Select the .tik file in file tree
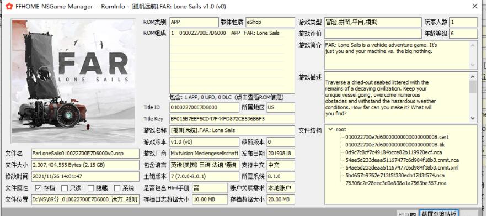Viewport: 487px width, 216px height. click(395, 145)
